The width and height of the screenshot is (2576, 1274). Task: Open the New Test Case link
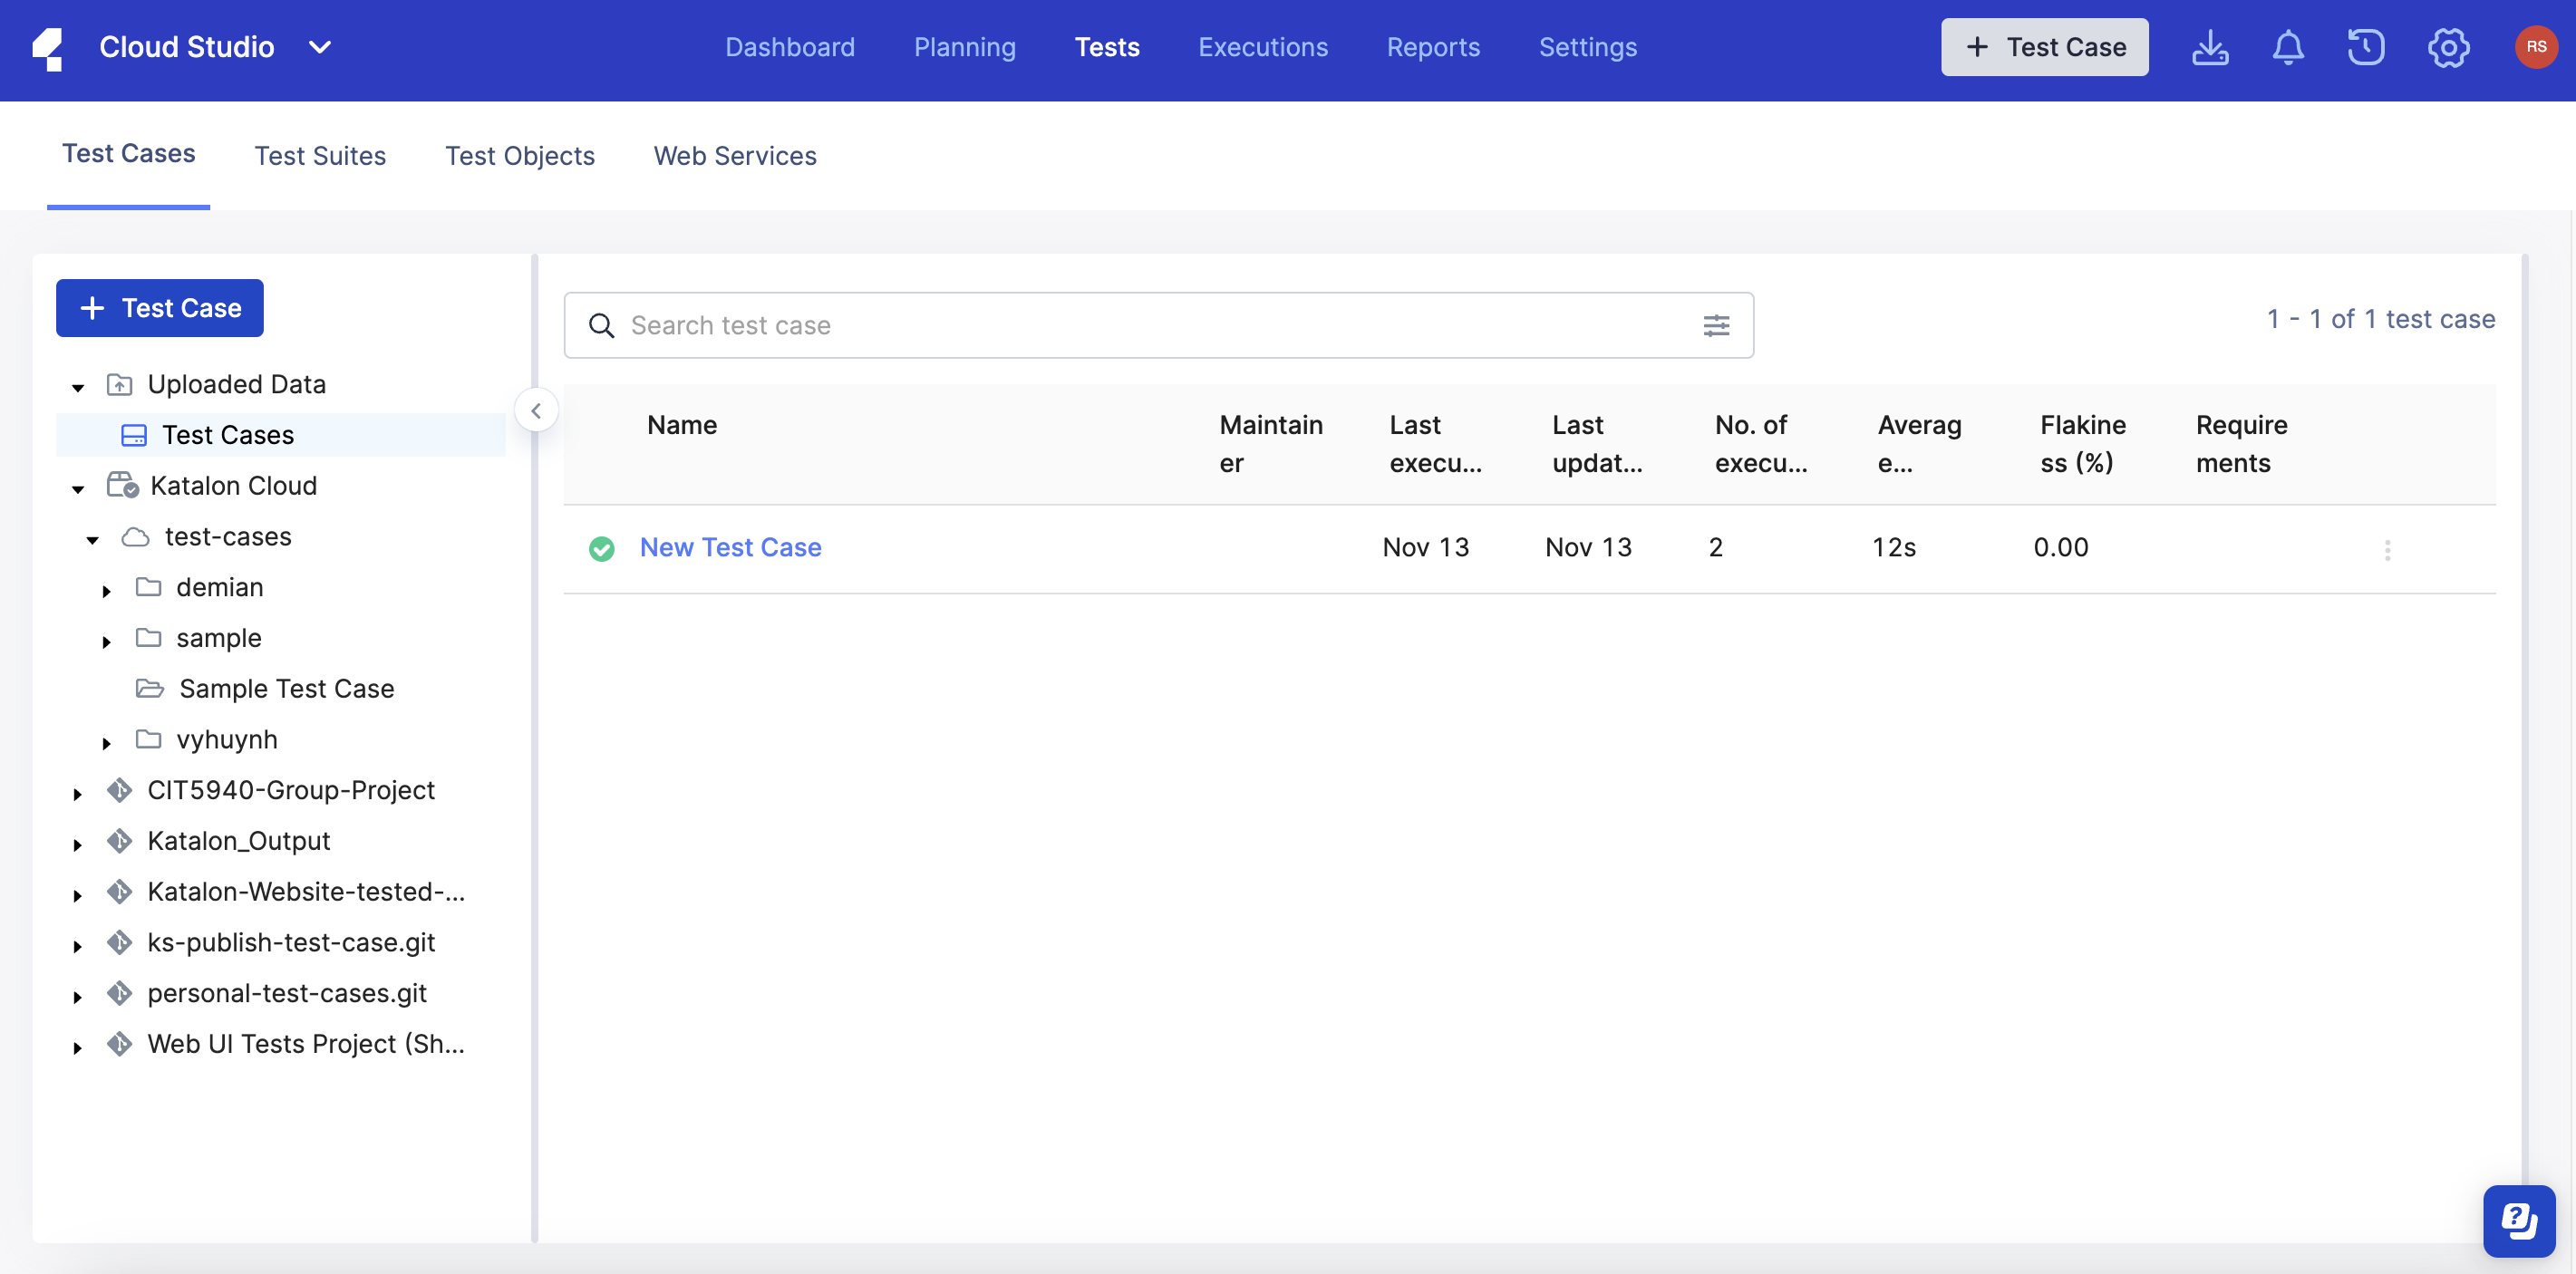pos(731,546)
